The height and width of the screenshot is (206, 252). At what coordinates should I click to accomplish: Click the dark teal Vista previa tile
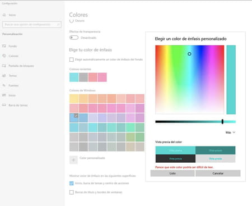point(216,150)
